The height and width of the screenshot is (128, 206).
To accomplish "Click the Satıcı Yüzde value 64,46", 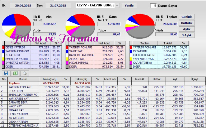I will tap(109, 34).
